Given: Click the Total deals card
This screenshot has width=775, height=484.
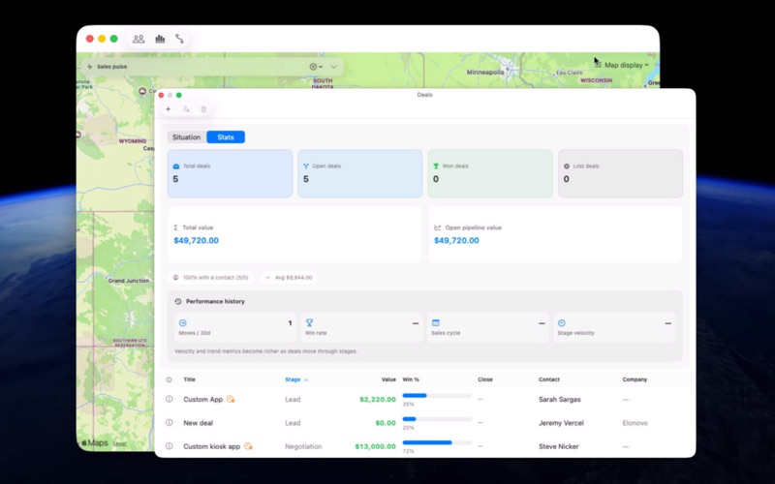Looking at the screenshot, I should (230, 174).
